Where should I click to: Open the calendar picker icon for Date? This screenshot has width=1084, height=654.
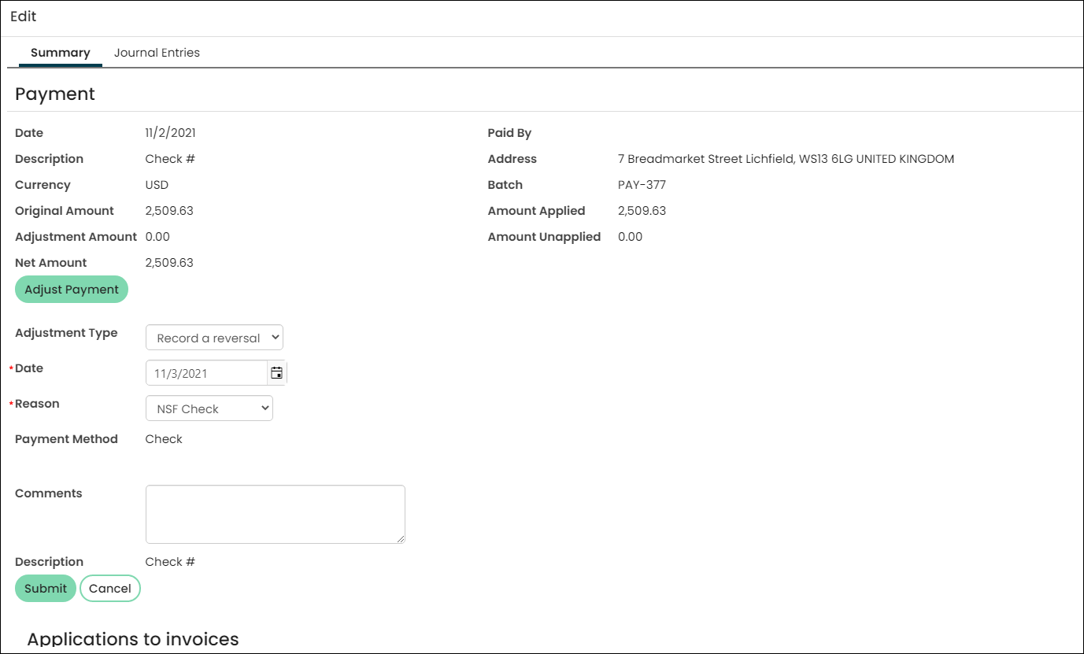tap(276, 373)
